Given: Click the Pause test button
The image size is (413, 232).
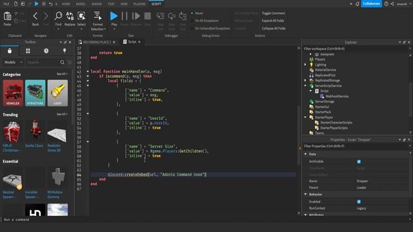Looking at the screenshot, I should pyautogui.click(x=125, y=16).
